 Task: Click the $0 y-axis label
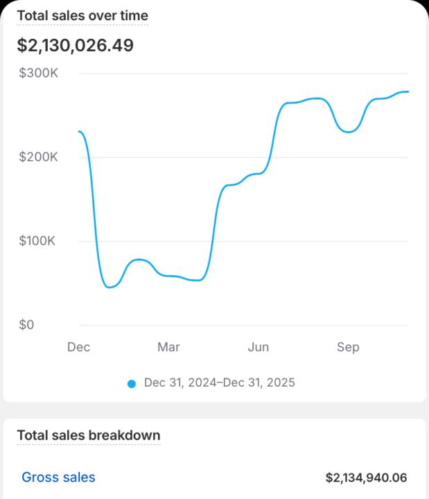(x=26, y=325)
